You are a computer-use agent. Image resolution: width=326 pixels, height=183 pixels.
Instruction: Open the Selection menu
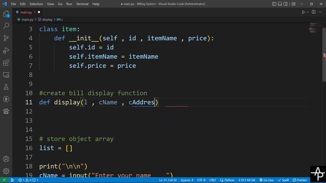pyautogui.click(x=36, y=4)
